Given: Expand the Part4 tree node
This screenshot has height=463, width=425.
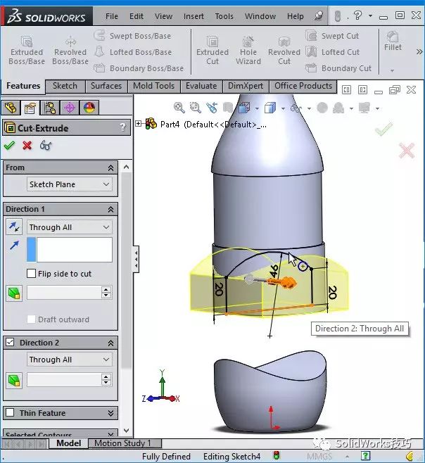Looking at the screenshot, I should 138,123.
